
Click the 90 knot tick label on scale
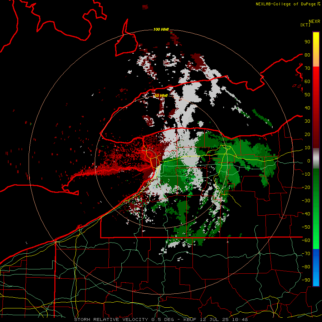coord(307,42)
